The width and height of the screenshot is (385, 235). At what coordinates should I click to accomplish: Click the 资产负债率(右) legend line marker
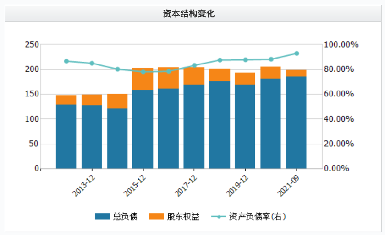pos(218,216)
